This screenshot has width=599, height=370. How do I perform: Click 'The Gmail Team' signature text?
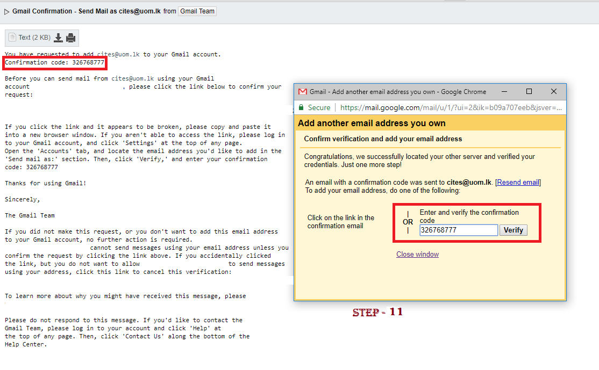(30, 215)
